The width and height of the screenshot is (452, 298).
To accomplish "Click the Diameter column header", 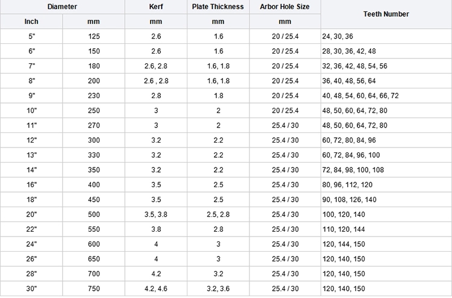I will [62, 7].
